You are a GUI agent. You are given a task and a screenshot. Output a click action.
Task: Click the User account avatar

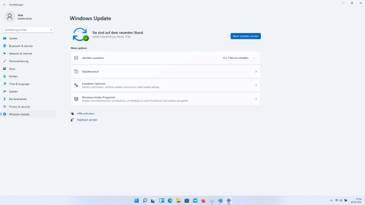click(10, 17)
